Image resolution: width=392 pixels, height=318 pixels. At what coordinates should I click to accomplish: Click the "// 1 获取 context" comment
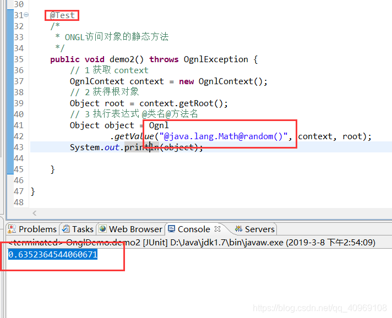pos(109,70)
